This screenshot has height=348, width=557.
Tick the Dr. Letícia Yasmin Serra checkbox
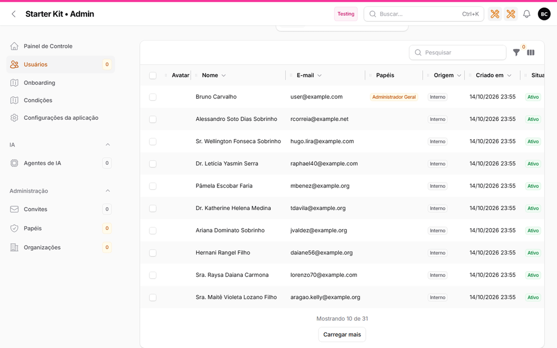coord(153,164)
